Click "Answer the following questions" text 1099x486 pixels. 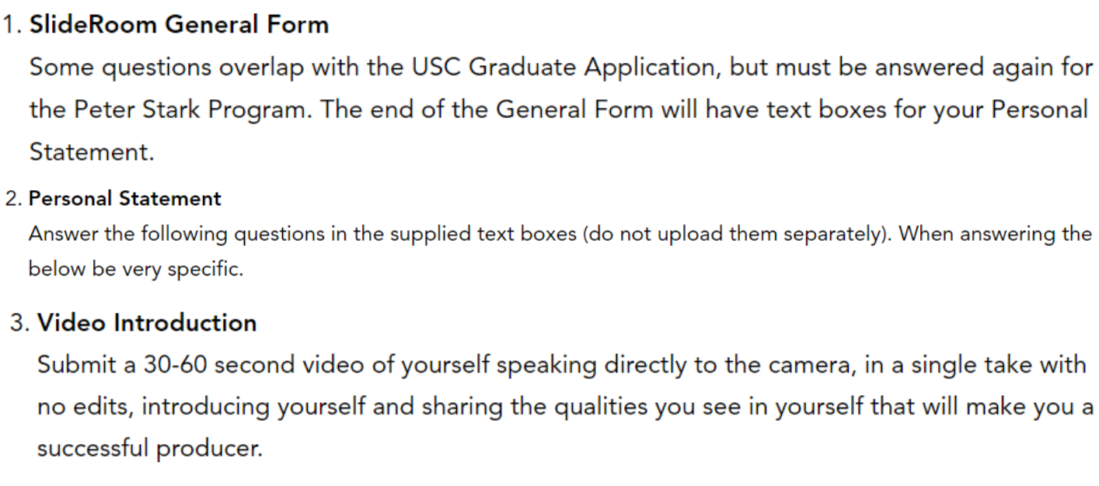[134, 234]
